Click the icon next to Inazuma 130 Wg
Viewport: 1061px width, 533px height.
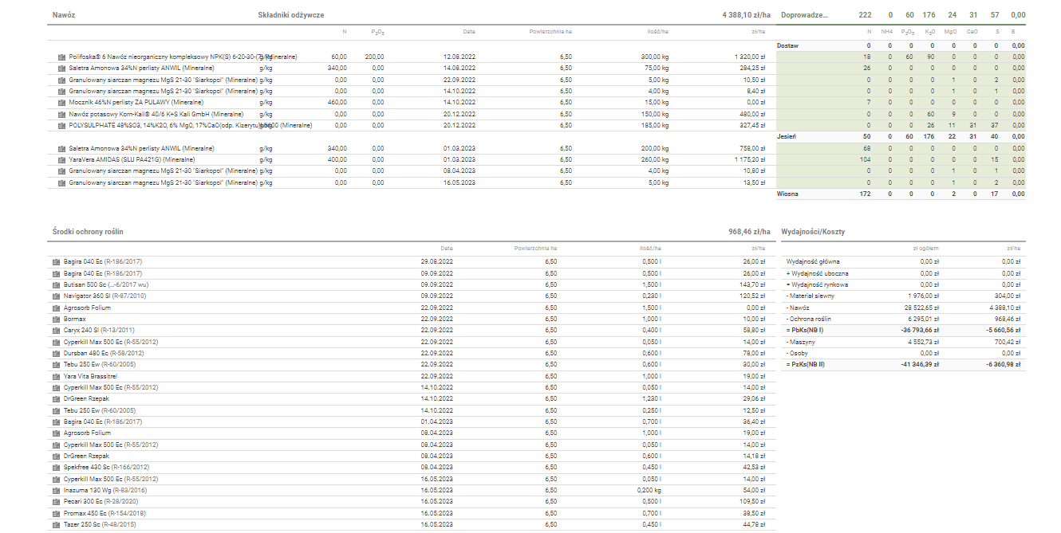(x=56, y=491)
